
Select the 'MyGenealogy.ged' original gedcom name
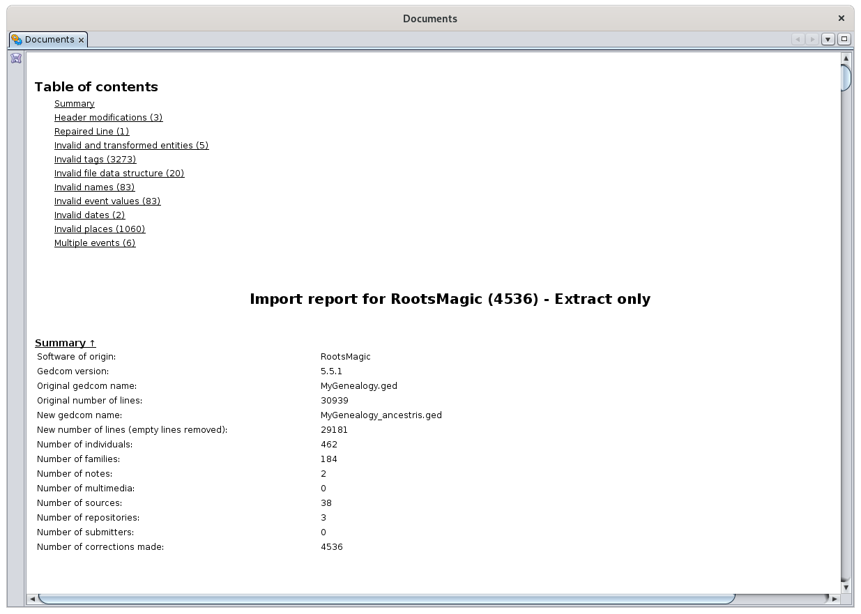pos(359,386)
